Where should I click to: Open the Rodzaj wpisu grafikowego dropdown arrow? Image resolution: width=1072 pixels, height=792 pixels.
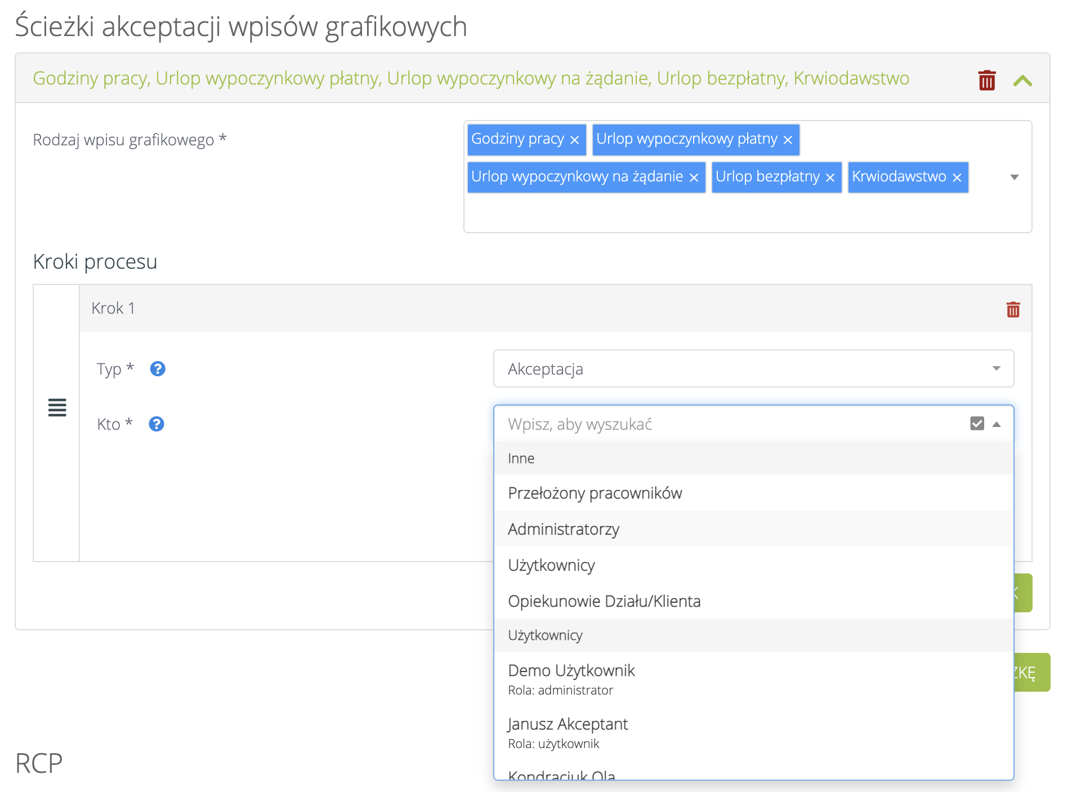(x=1015, y=177)
